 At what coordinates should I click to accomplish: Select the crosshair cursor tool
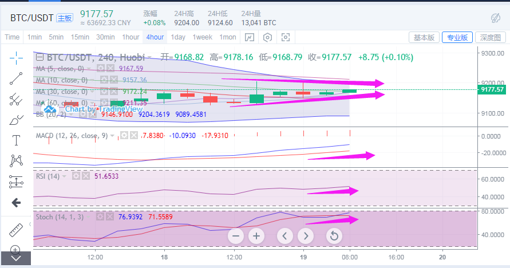point(16,57)
